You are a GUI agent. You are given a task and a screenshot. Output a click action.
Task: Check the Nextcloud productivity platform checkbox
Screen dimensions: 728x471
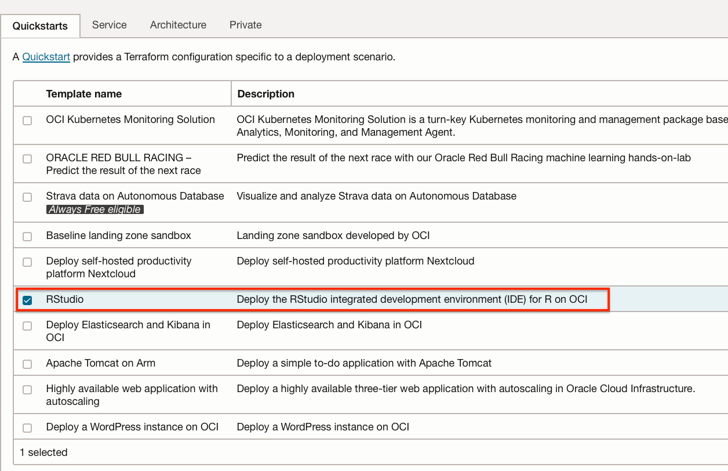pyautogui.click(x=27, y=262)
